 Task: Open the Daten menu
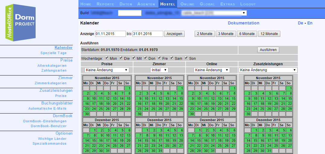[x=126, y=4]
